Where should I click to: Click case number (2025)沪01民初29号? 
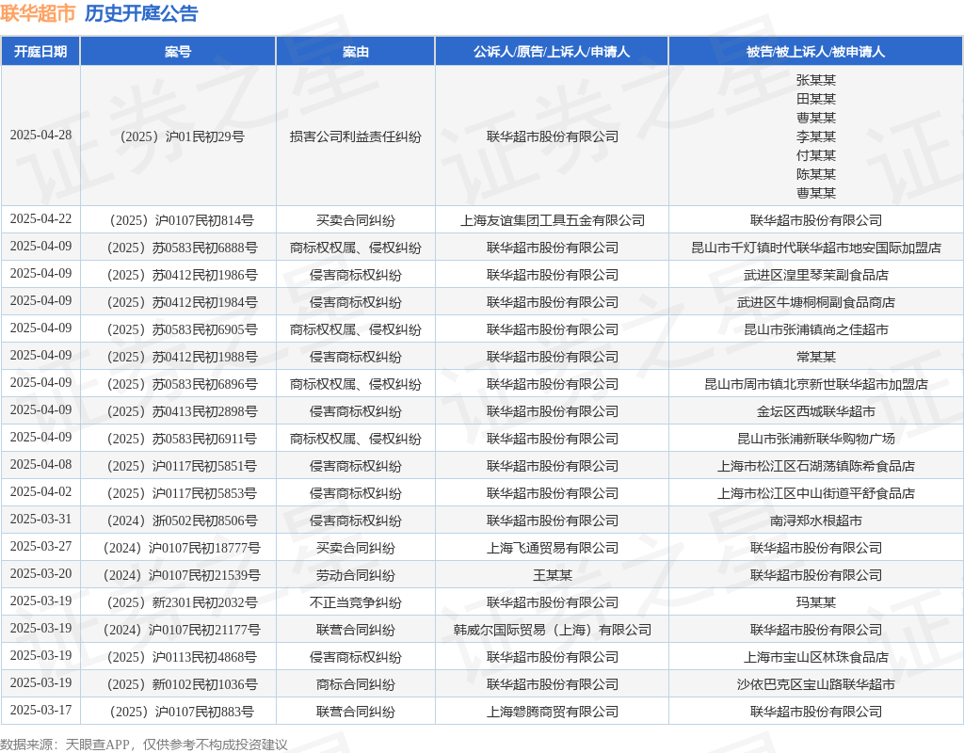click(x=178, y=136)
